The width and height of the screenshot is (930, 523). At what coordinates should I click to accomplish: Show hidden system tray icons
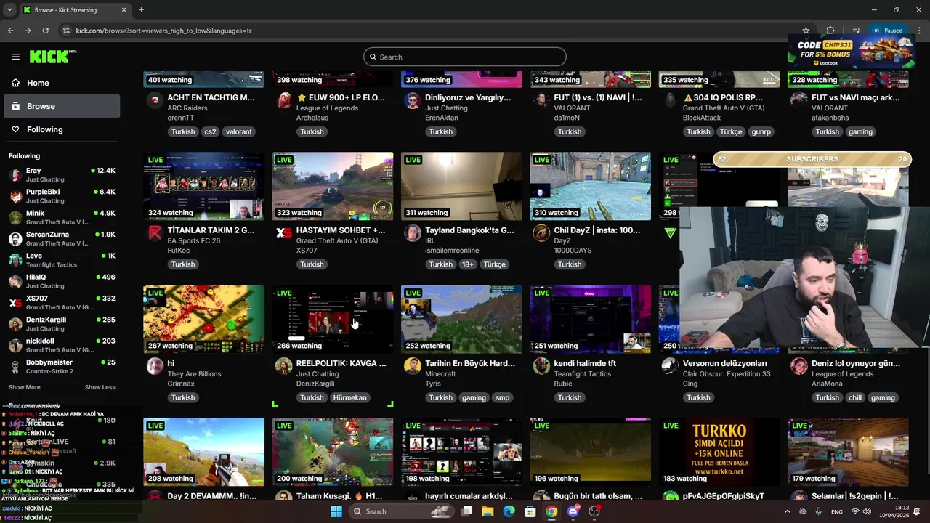(787, 511)
